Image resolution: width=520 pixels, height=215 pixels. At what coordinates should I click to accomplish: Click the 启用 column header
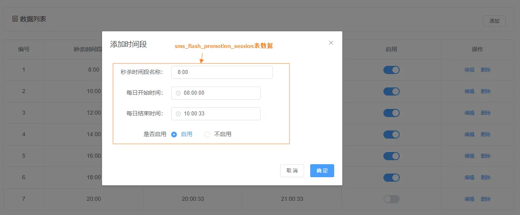391,49
